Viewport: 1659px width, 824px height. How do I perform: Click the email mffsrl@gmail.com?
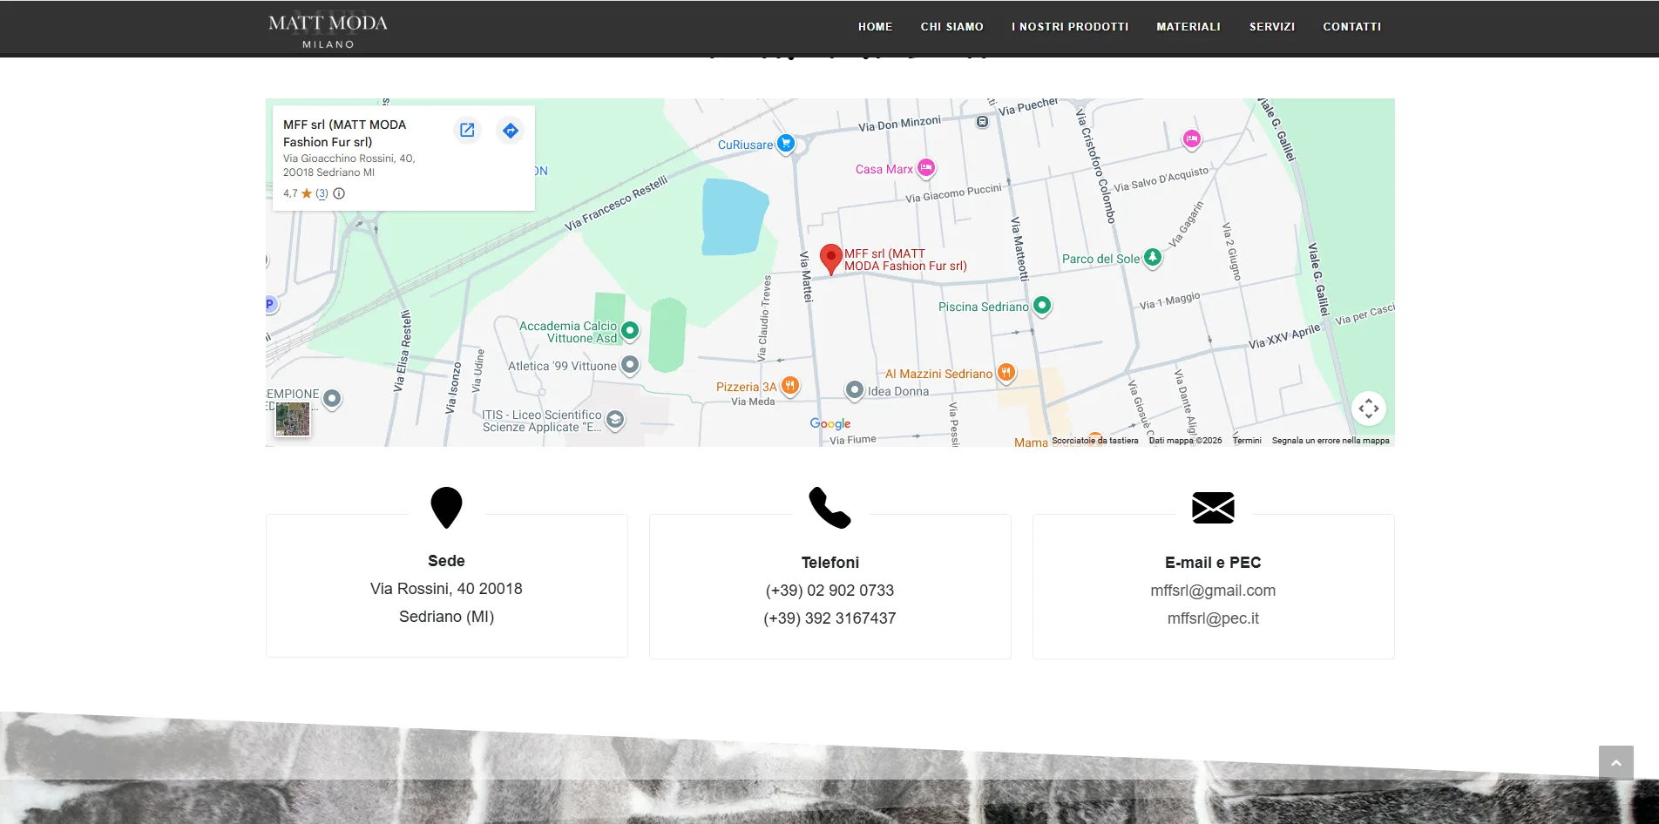[x=1213, y=591]
